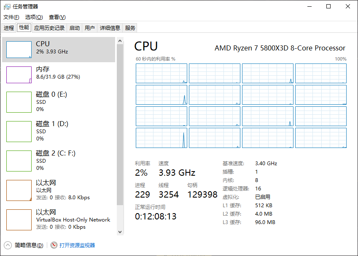Select the first 以太网 network graph

coord(19,190)
